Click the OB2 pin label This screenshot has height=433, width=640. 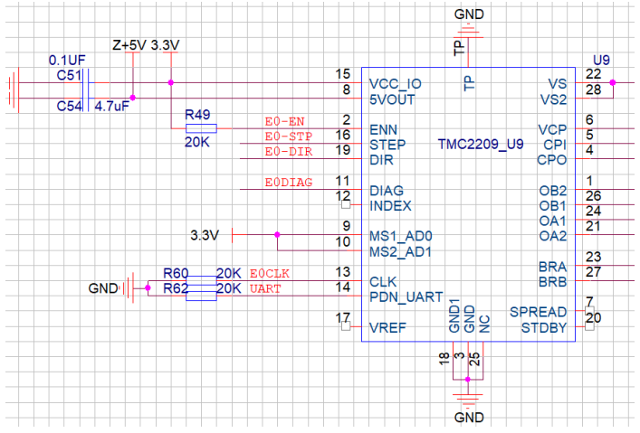tap(553, 191)
